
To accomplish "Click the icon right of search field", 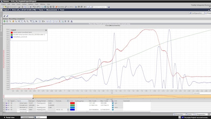I will 109,7.
